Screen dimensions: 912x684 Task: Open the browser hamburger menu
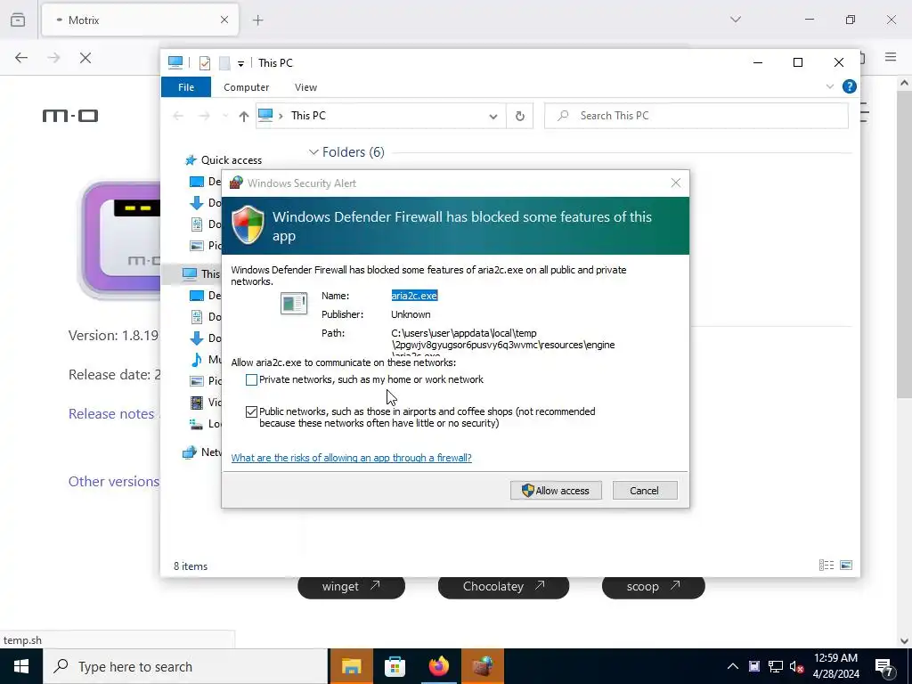click(x=891, y=57)
